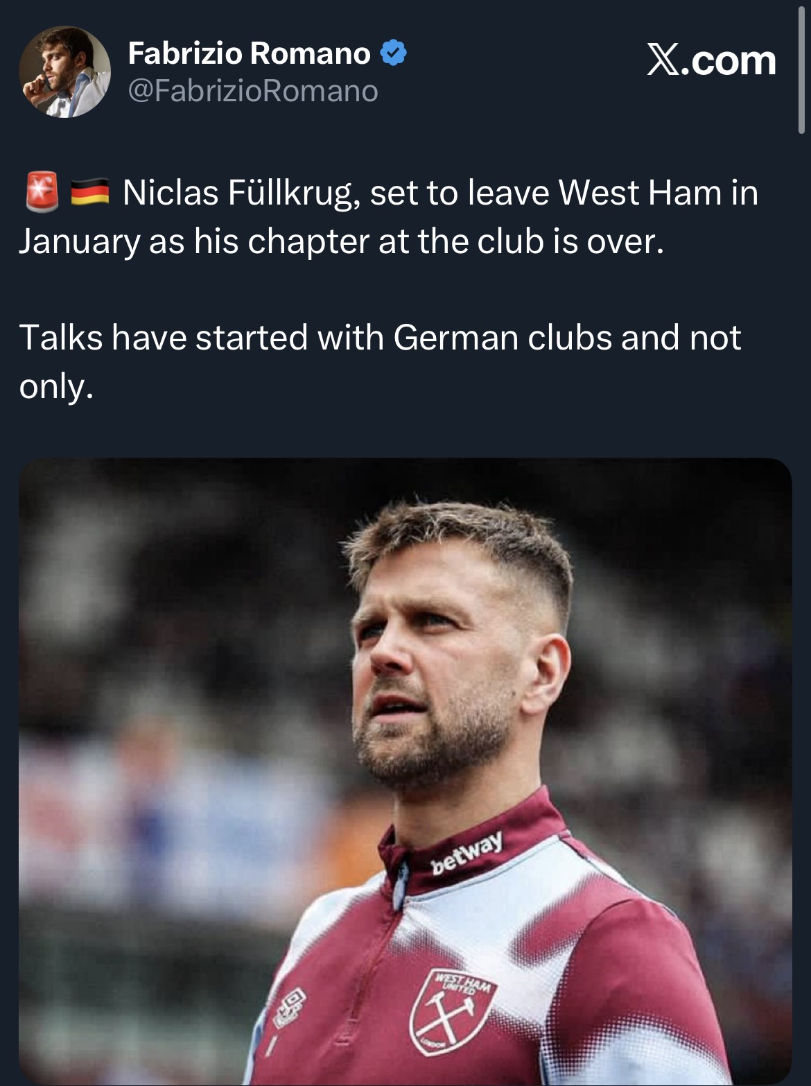The height and width of the screenshot is (1086, 811).
Task: Click the red siren emoji
Action: pyautogui.click(x=42, y=191)
